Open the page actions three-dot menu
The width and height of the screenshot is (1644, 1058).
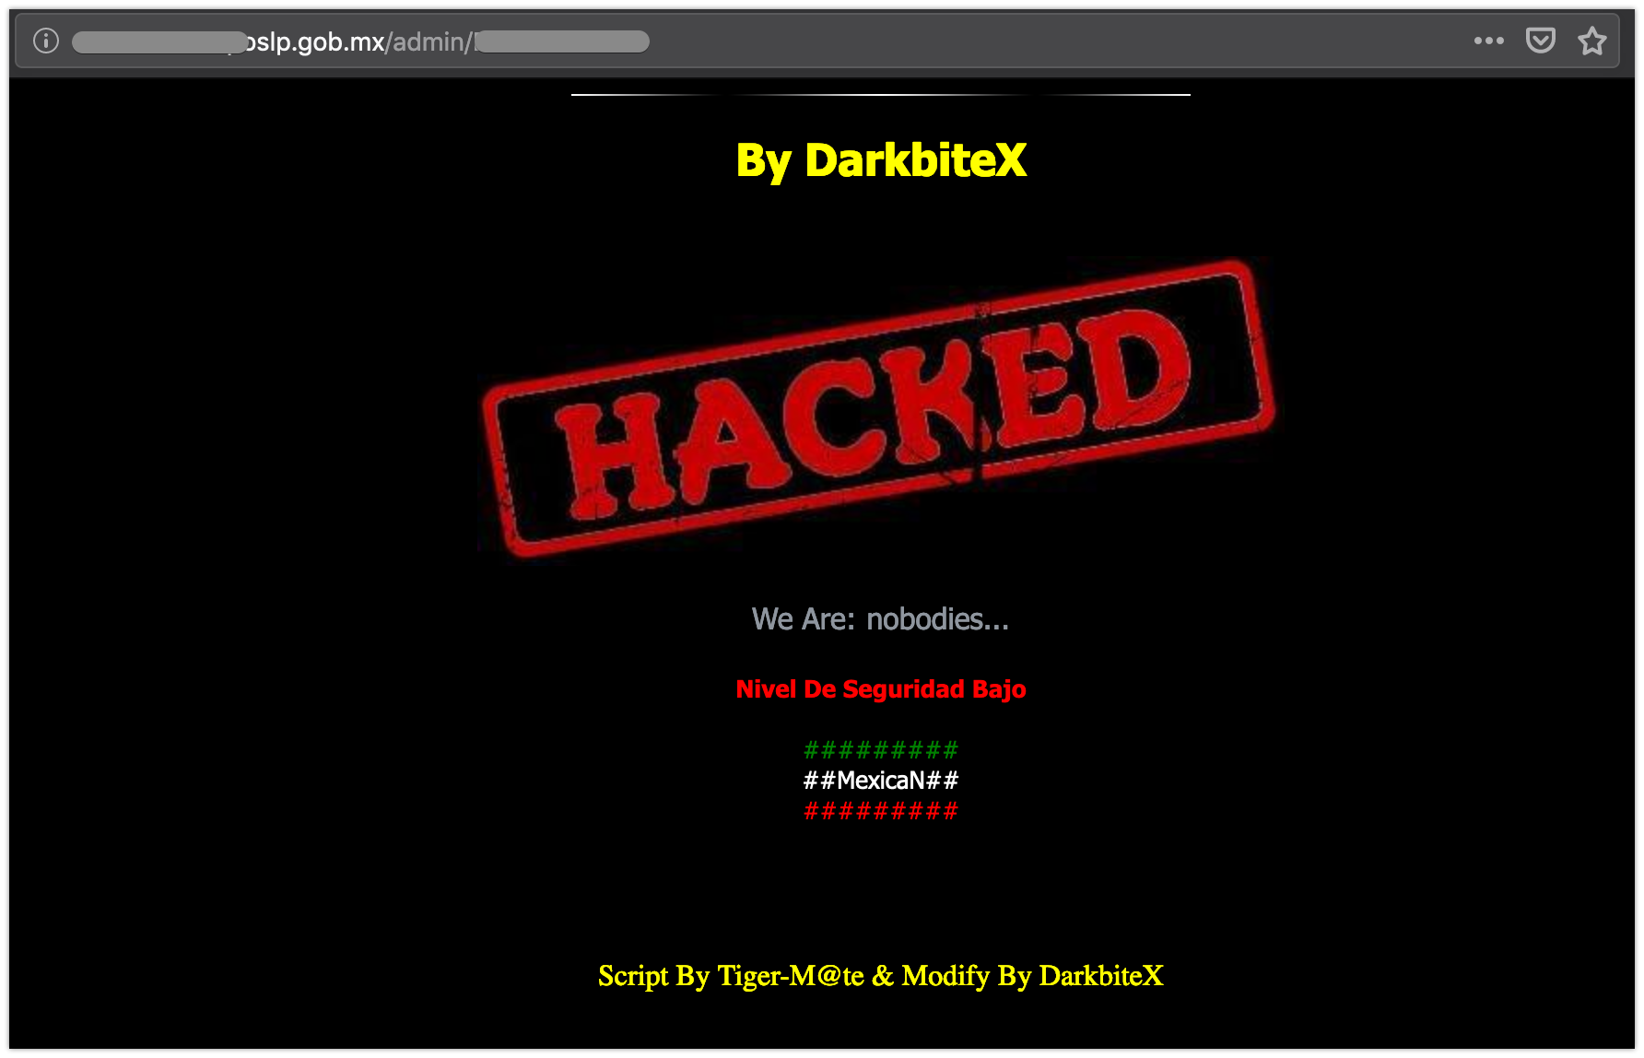coord(1488,41)
